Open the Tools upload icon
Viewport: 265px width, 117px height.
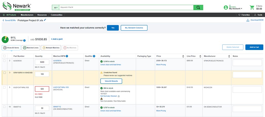click(255, 15)
